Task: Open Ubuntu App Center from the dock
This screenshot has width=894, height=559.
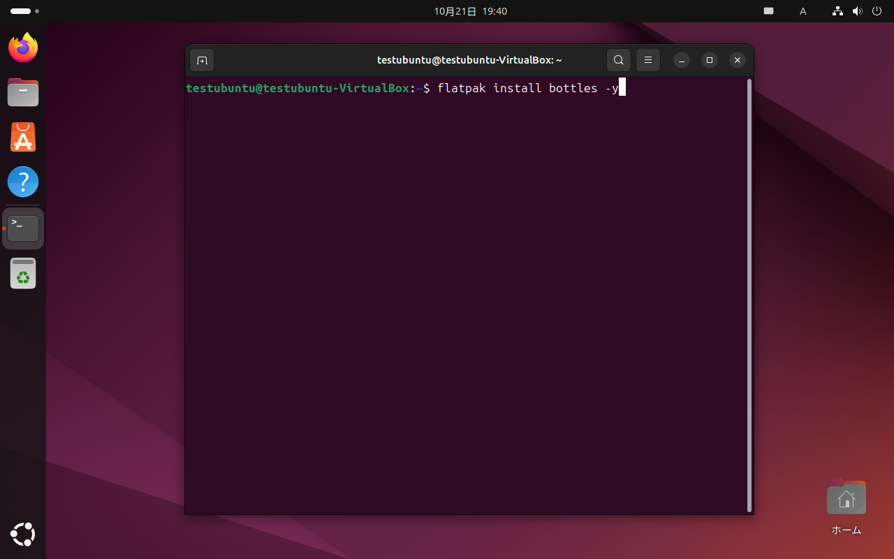Action: click(x=22, y=137)
